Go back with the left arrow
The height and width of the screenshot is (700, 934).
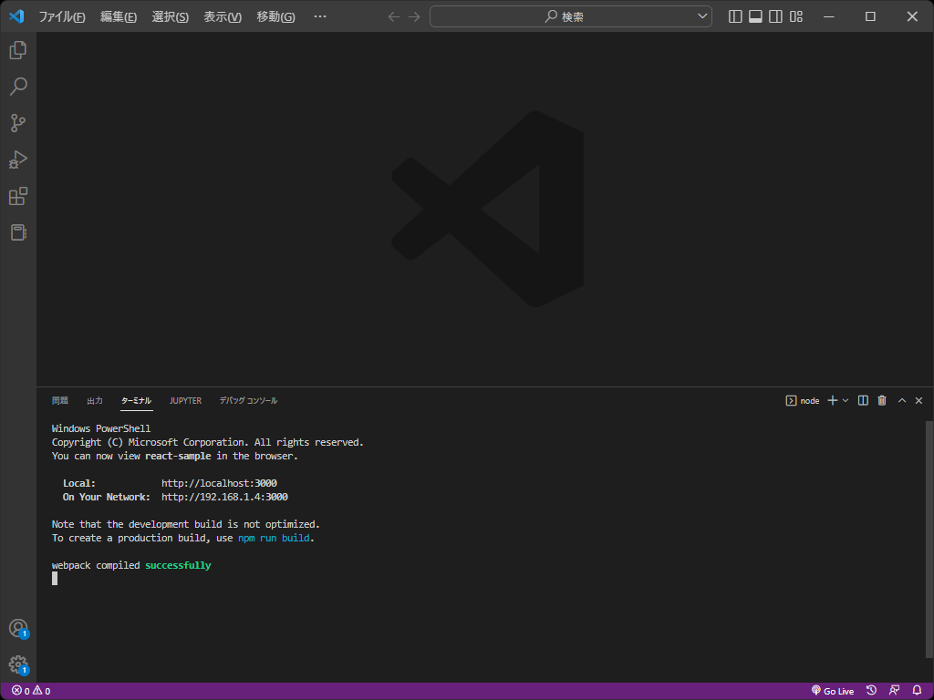pyautogui.click(x=394, y=16)
